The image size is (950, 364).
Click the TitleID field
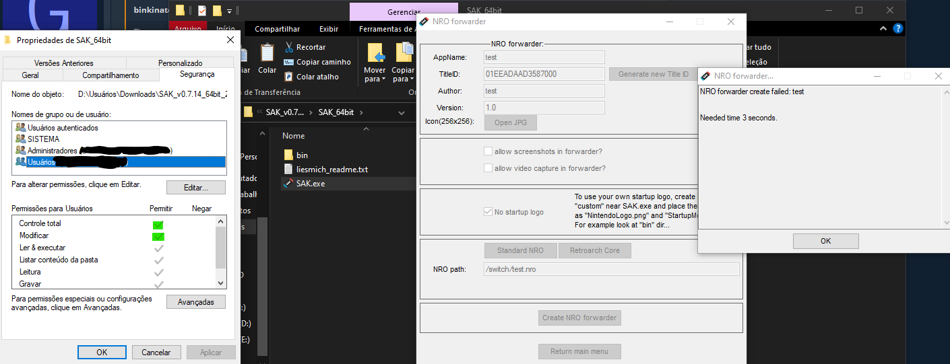tap(544, 74)
